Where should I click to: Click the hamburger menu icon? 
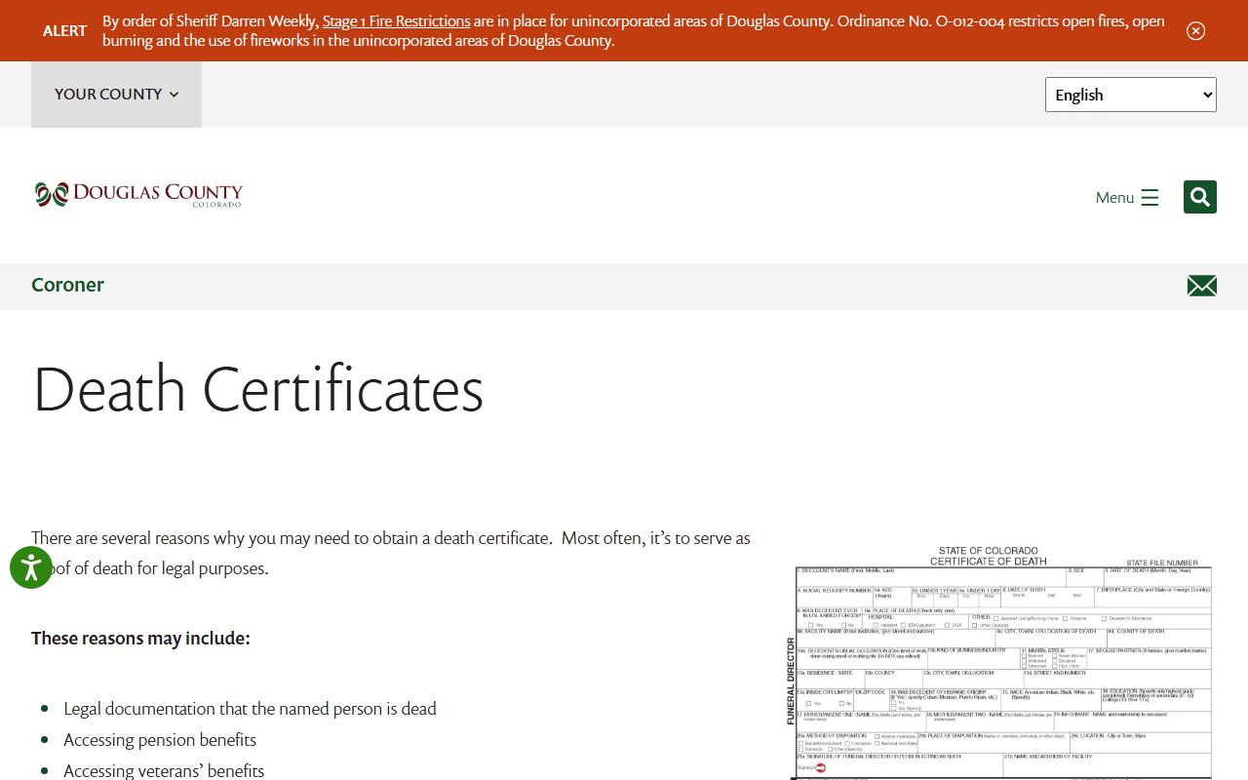coord(1150,197)
